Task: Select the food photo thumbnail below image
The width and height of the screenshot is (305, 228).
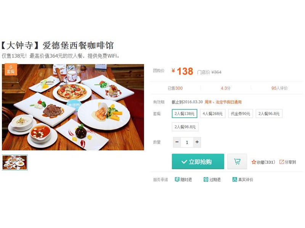Action: (15, 163)
